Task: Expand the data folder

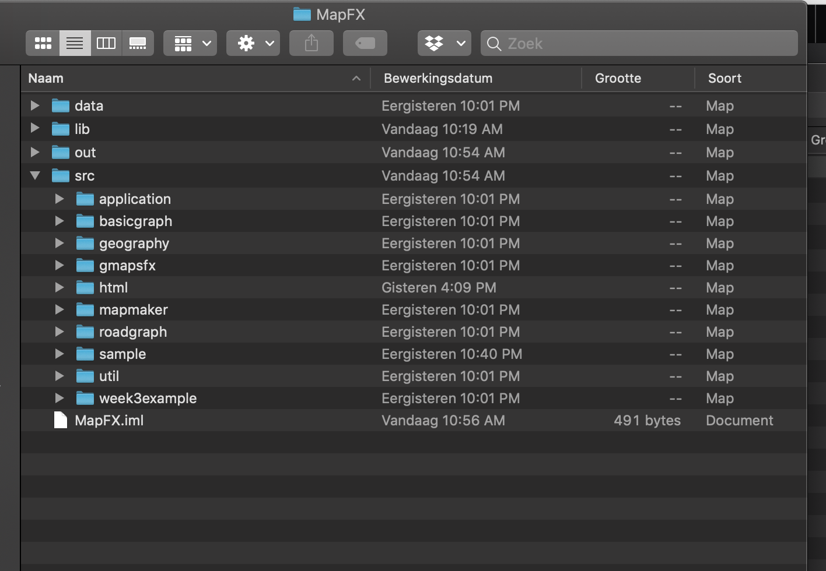Action: point(35,105)
